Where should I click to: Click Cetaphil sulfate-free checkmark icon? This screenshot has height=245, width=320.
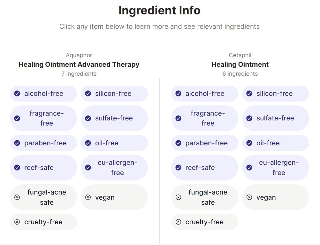[x=249, y=118]
